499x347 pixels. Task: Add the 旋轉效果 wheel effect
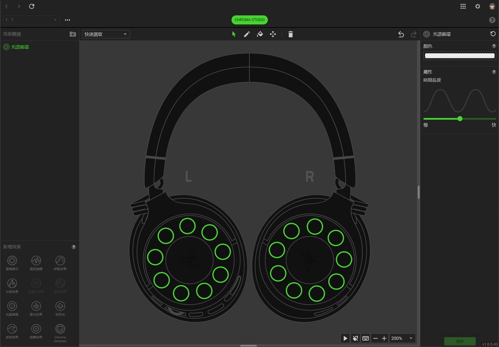click(36, 331)
